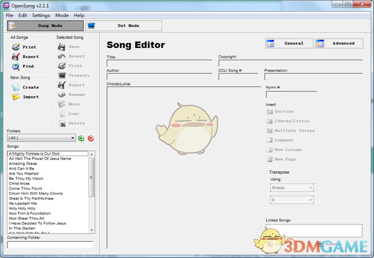374x258 pixels.
Task: Click the songs list scrollbar down arrow
Action: pyautogui.click(x=92, y=230)
